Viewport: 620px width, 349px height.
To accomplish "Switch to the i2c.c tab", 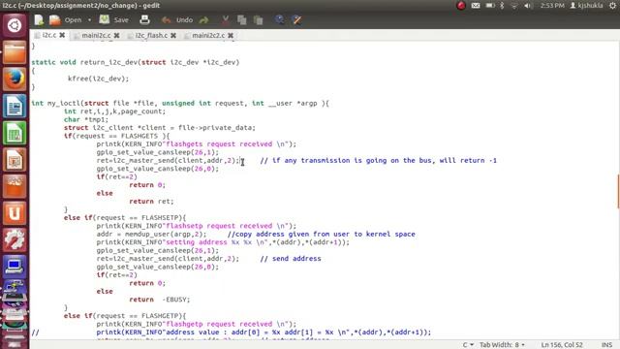I will coord(49,35).
